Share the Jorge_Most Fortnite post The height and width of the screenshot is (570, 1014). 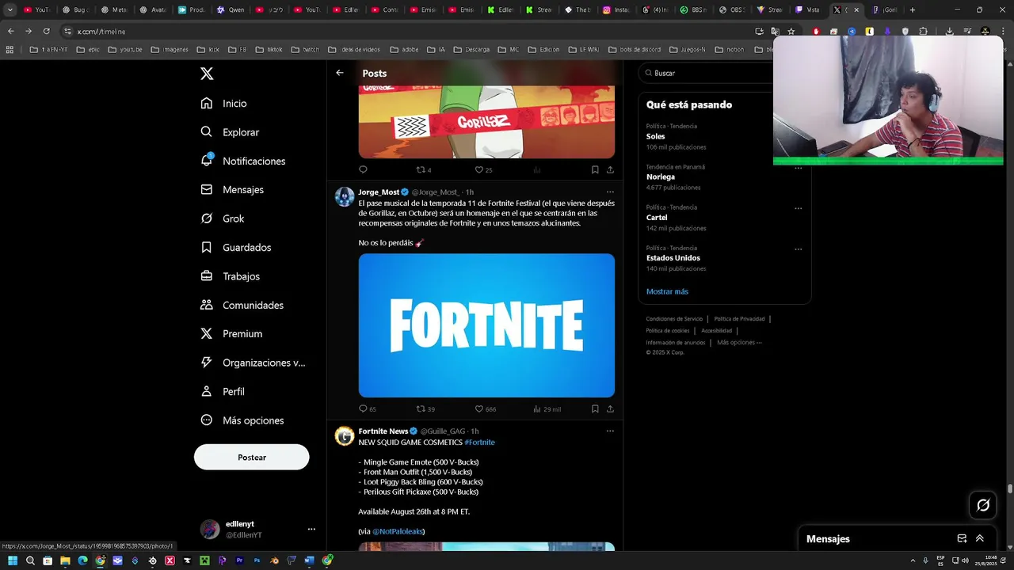pyautogui.click(x=610, y=409)
